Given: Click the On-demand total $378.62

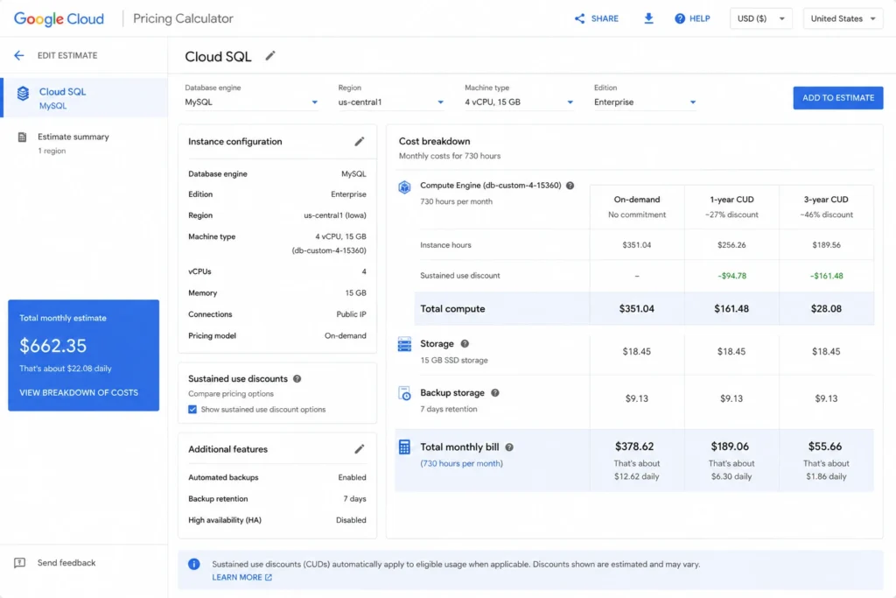Looking at the screenshot, I should click(634, 447).
